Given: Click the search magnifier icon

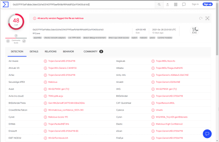Looking at the screenshot, I should click(159, 4).
